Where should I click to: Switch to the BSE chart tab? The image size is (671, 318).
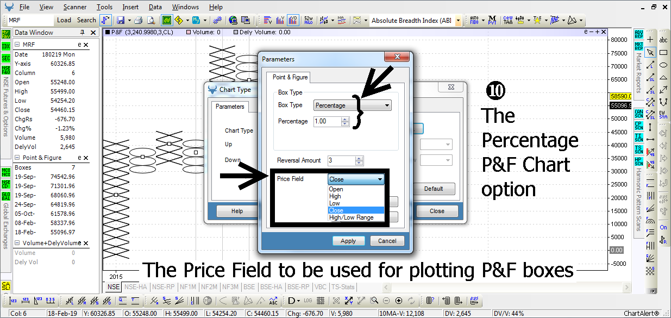249,287
